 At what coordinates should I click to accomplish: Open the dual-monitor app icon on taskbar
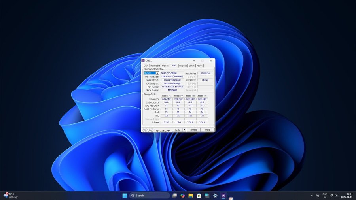[207, 196]
